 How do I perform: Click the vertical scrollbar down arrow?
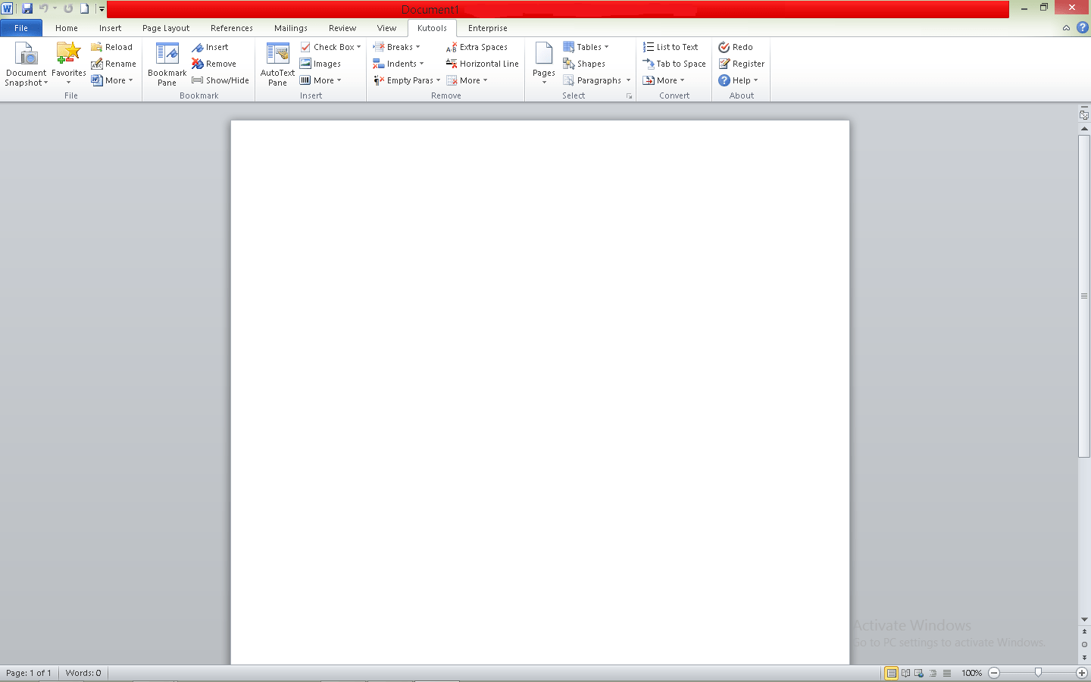coord(1084,620)
